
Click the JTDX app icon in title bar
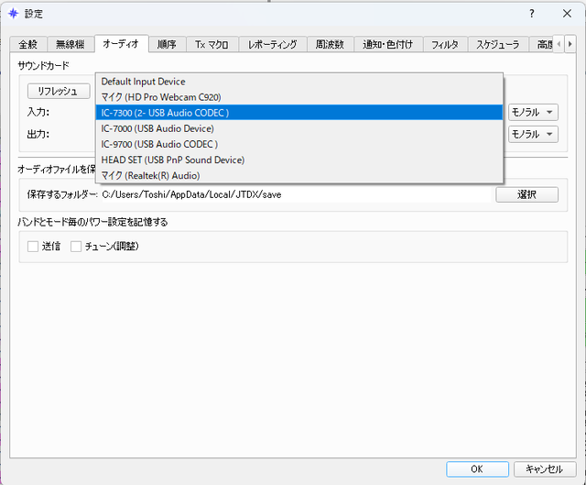click(14, 14)
